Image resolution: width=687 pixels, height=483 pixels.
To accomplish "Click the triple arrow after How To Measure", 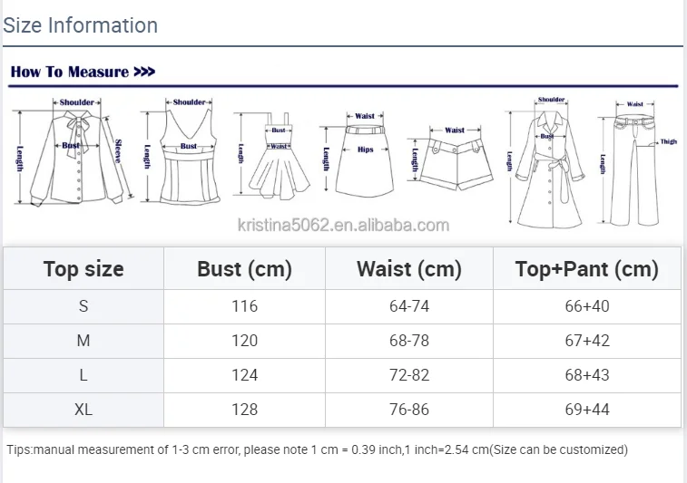I will coord(144,72).
